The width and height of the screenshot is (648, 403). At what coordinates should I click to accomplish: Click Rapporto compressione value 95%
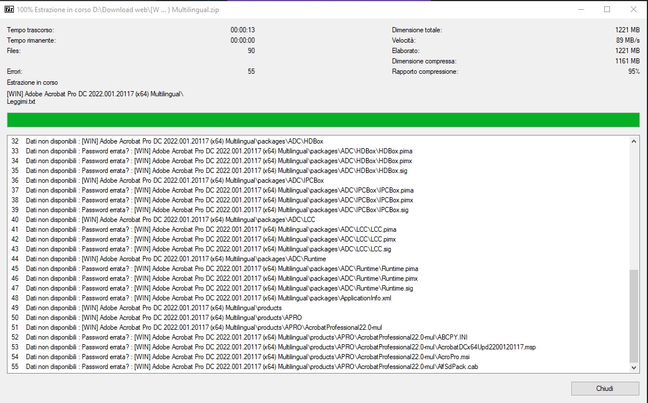634,71
